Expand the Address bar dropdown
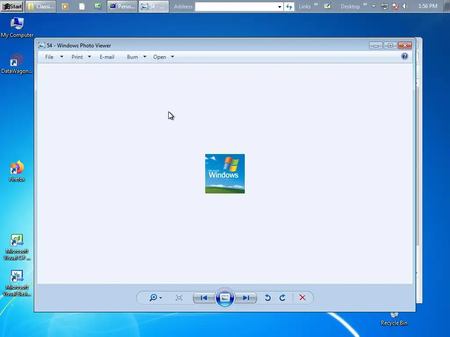Screen dimensions: 450x337 279,7
